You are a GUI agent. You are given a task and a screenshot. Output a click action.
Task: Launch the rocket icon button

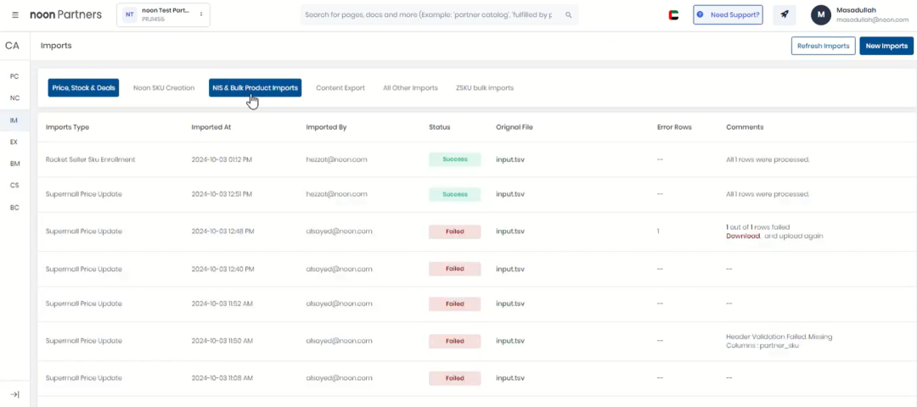tap(785, 14)
